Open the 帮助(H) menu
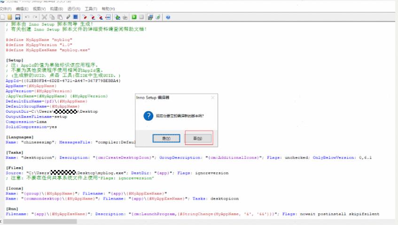This screenshot has width=398, height=225. [x=108, y=9]
